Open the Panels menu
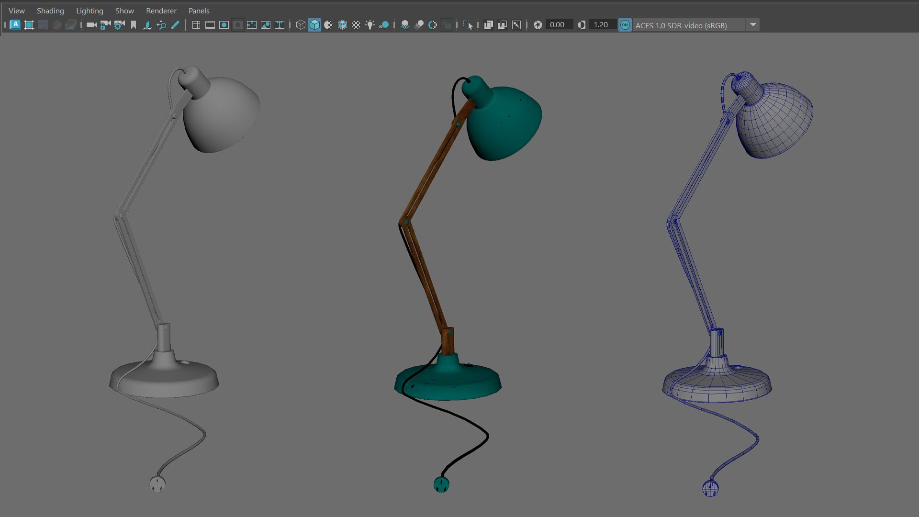919x517 pixels. pos(199,11)
